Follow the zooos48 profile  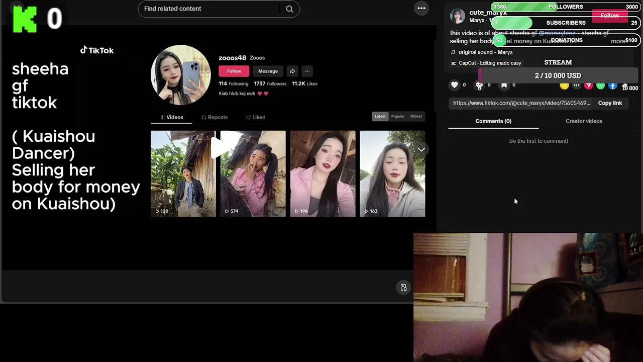click(234, 71)
